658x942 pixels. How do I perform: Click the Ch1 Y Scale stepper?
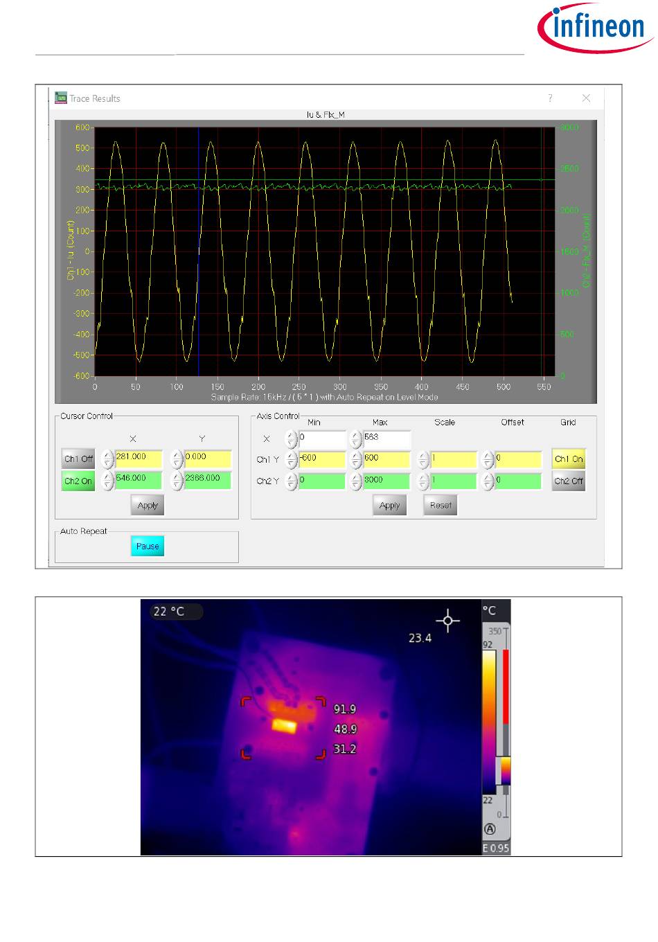pyautogui.click(x=424, y=460)
